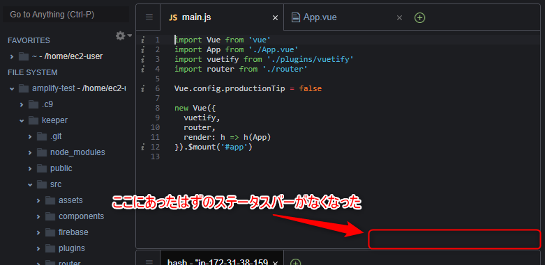Click 'new Vue({' on line 8
The image size is (545, 265).
tap(195, 108)
